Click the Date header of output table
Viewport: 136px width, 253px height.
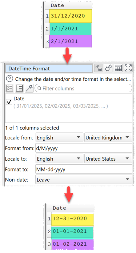tap(70, 208)
